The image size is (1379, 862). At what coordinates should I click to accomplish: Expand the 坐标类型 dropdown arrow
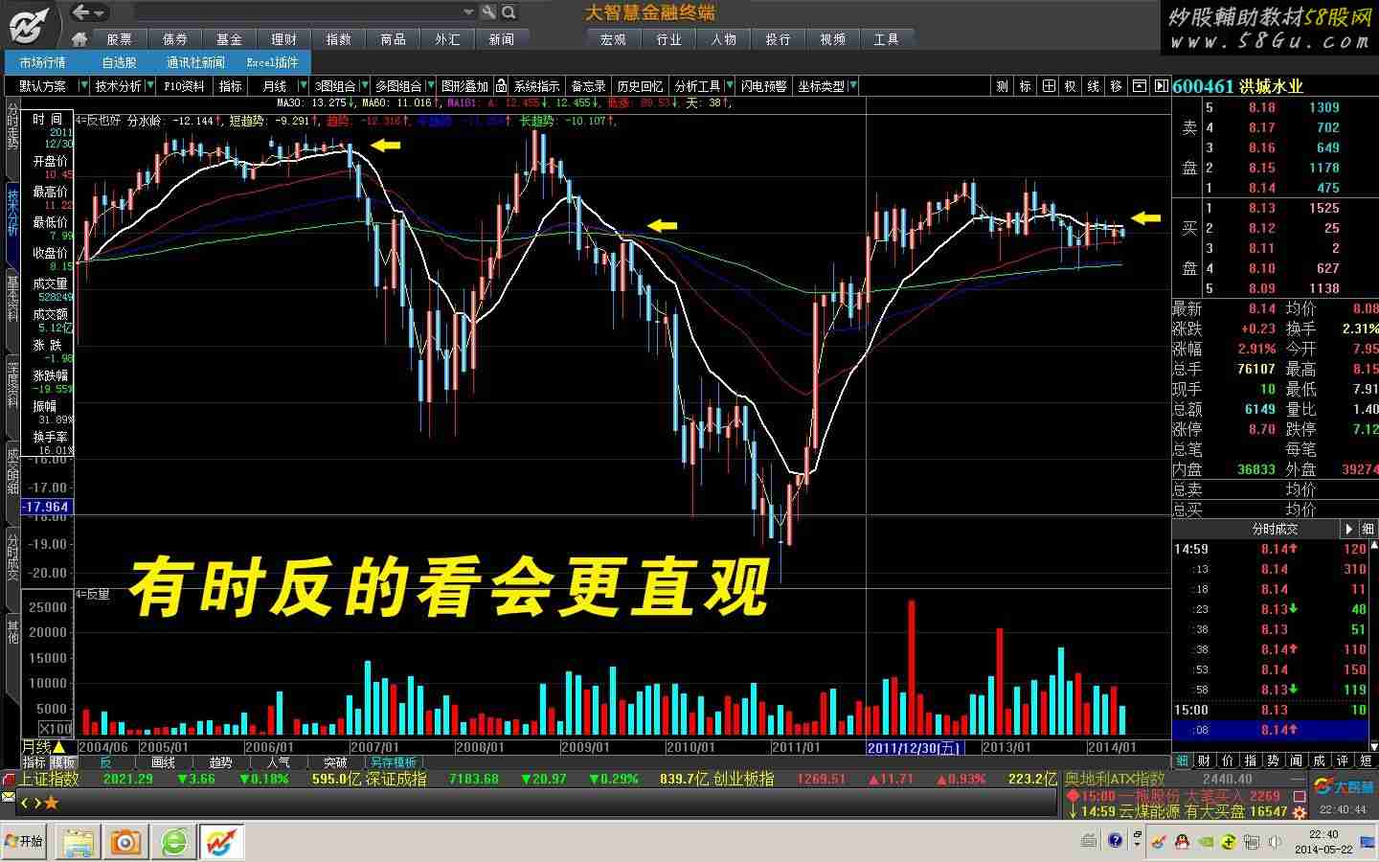852,86
